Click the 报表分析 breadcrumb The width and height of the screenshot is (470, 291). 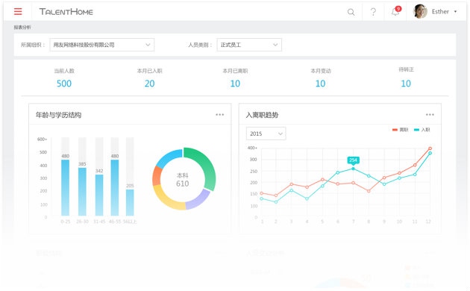(x=22, y=28)
